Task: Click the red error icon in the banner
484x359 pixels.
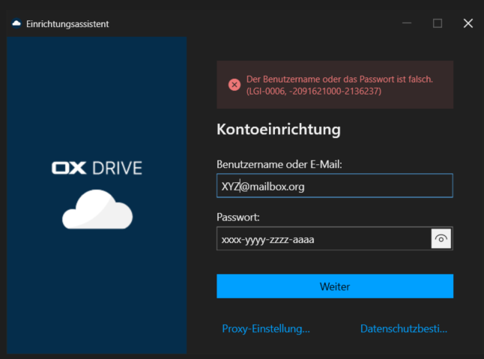Action: (x=235, y=85)
